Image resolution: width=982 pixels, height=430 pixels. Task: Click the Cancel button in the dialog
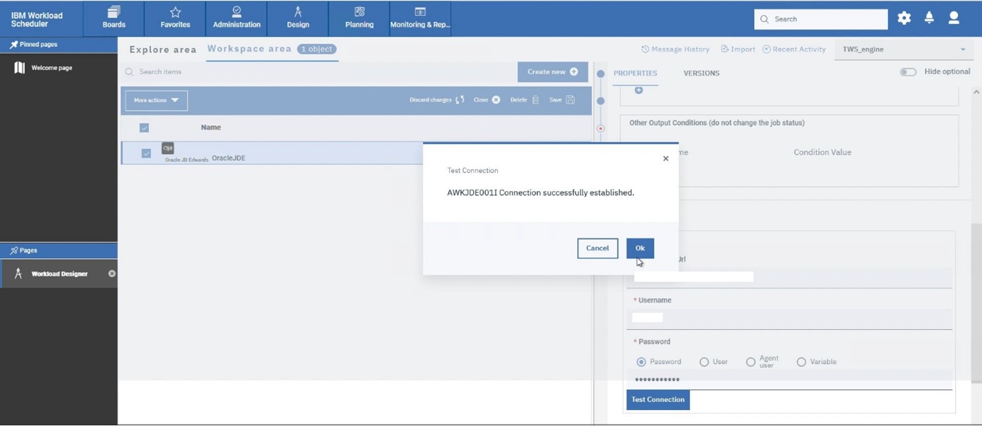[x=597, y=249]
